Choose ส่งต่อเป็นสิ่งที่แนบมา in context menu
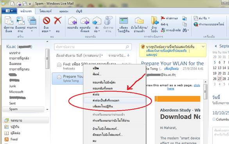 pos(114,100)
